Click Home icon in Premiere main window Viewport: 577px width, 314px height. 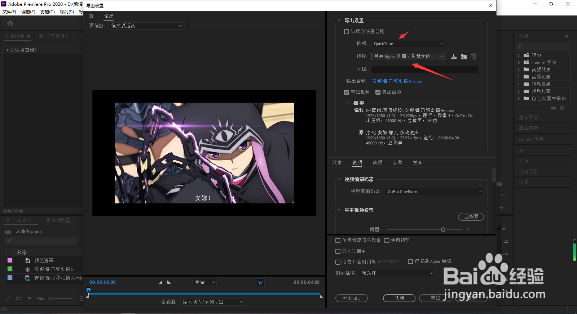(10, 23)
